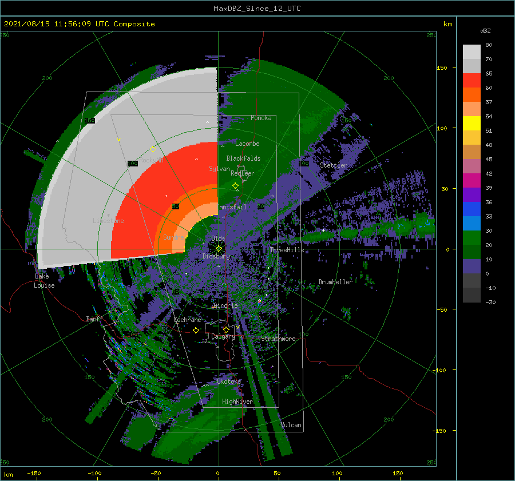
Task: Click the ThreeHills city label
Action: tap(287, 250)
